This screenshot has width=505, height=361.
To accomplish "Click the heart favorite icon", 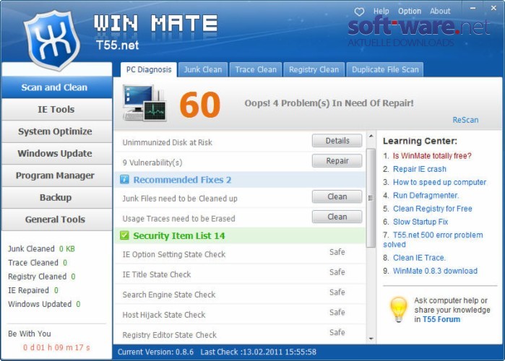I will [x=359, y=12].
